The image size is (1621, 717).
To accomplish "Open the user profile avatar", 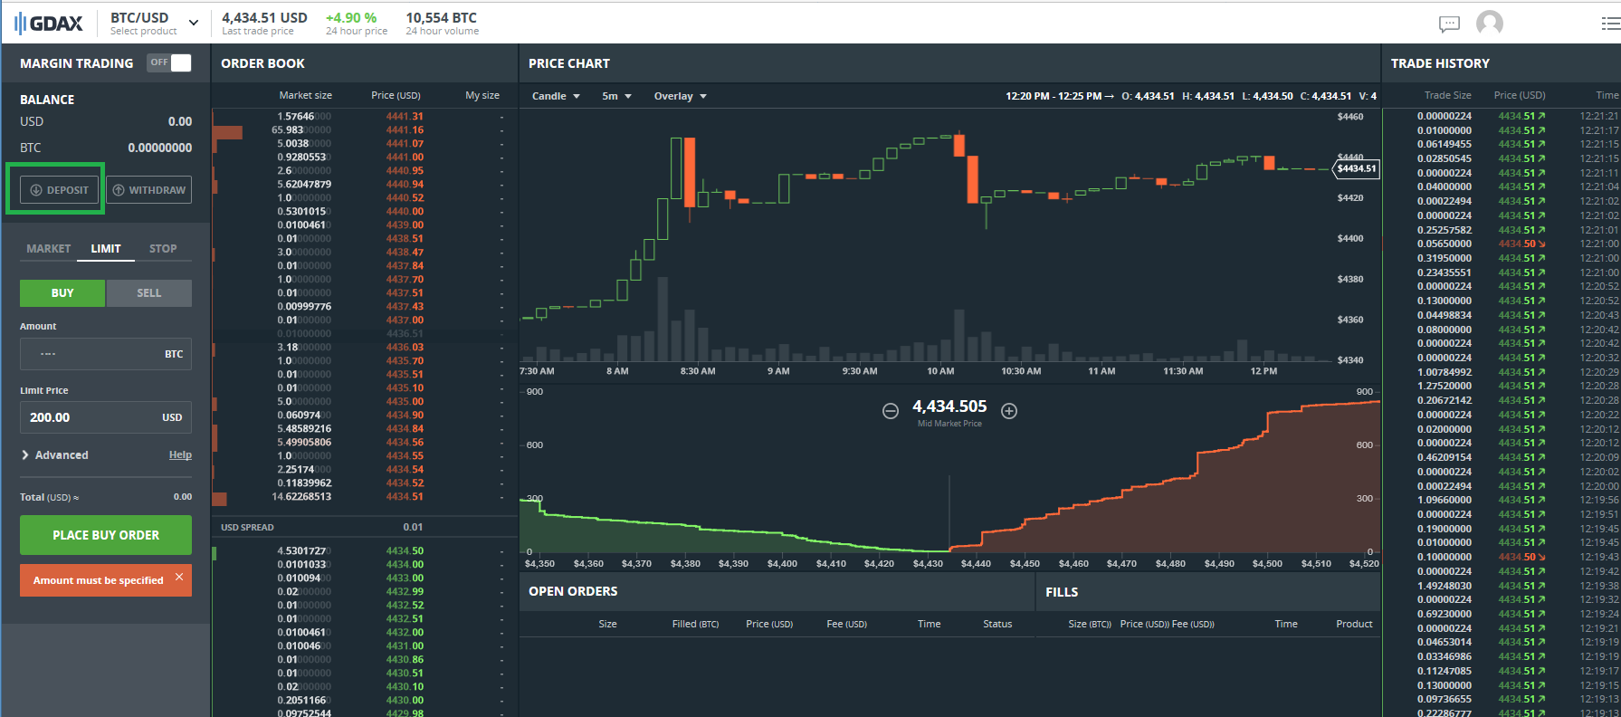I will click(x=1490, y=24).
